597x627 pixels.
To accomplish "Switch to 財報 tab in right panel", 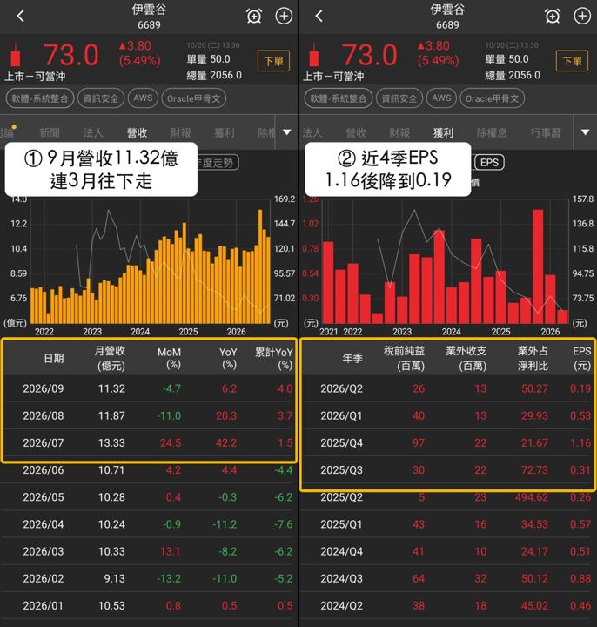I will (x=399, y=132).
